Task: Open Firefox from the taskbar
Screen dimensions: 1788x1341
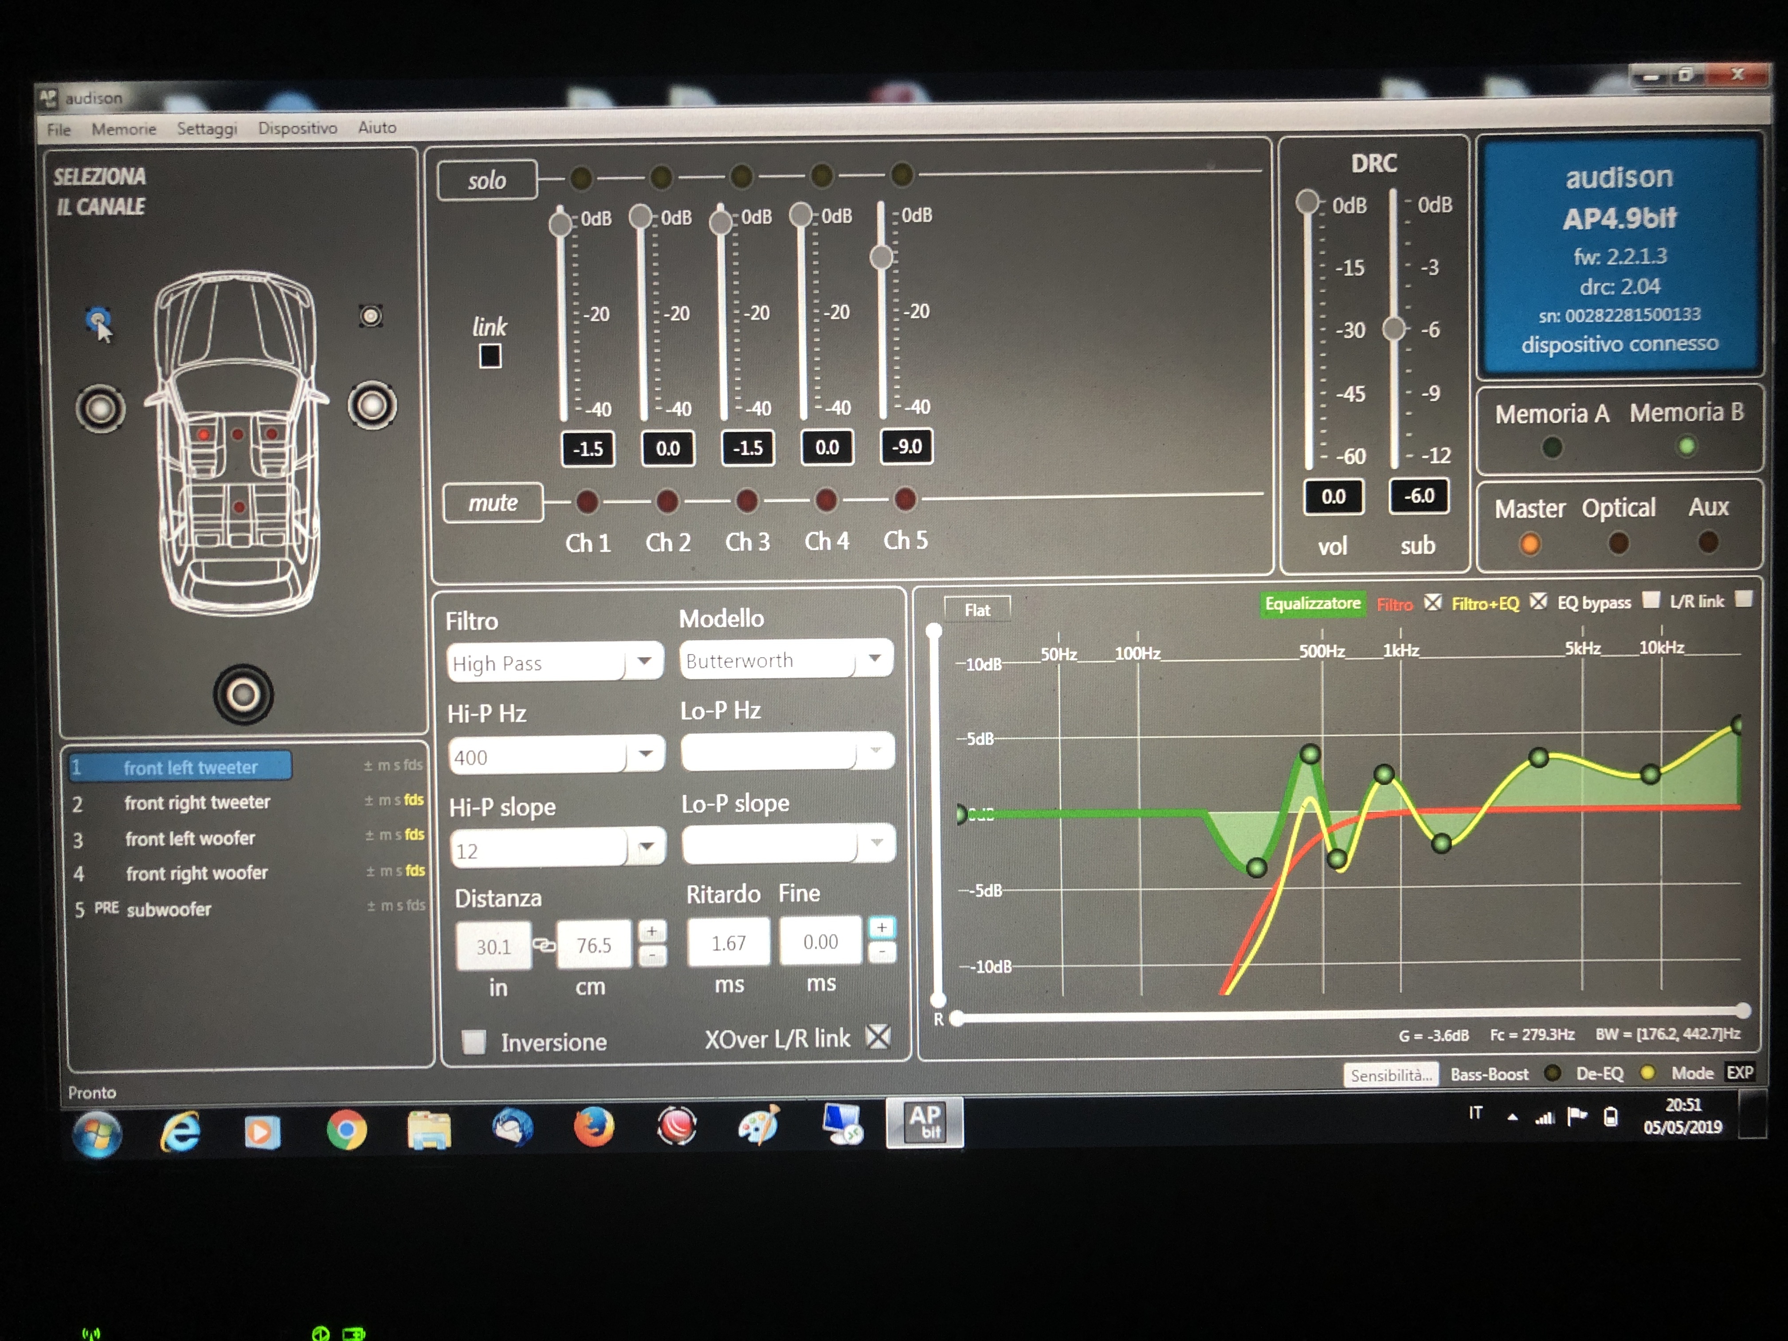Action: point(594,1127)
